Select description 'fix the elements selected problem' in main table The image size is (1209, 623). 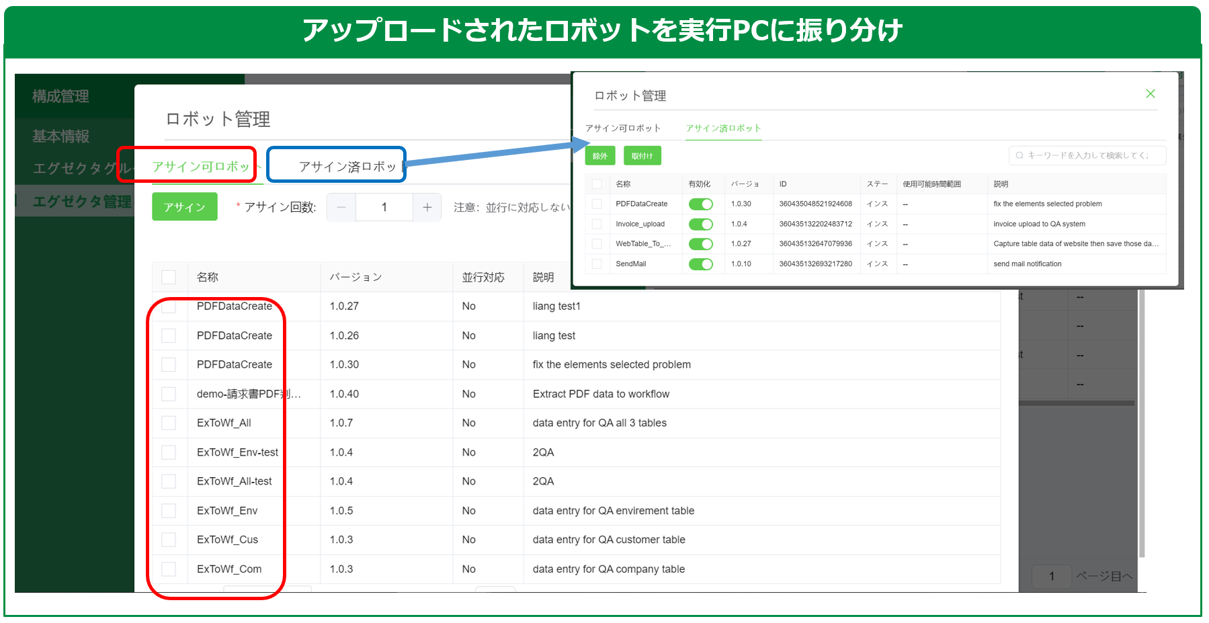pos(612,364)
